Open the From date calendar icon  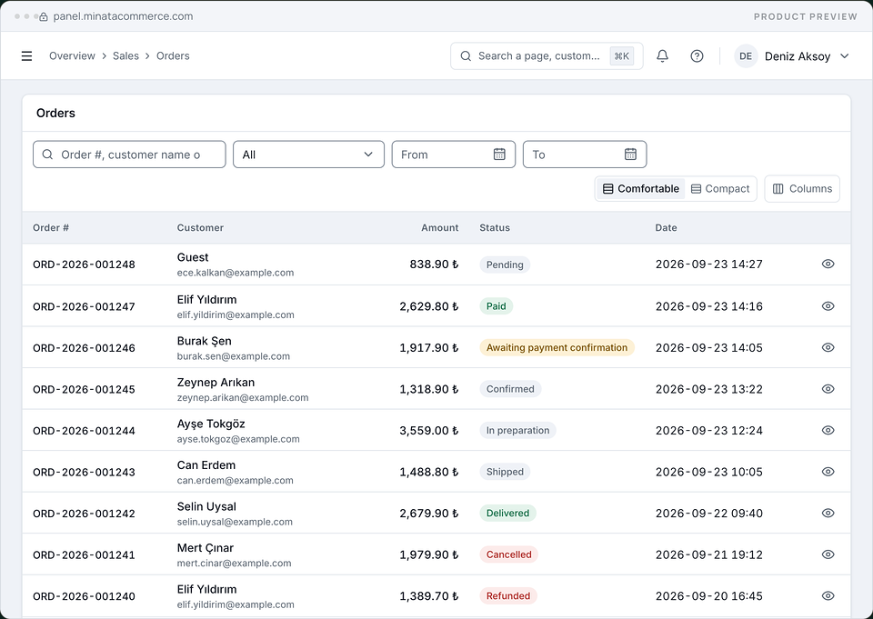[x=499, y=155]
